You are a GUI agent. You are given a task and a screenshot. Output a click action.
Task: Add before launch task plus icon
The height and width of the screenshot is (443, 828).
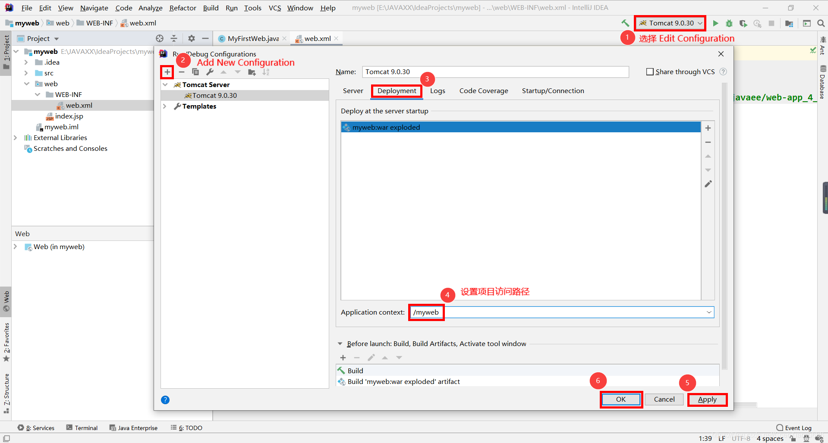click(343, 358)
